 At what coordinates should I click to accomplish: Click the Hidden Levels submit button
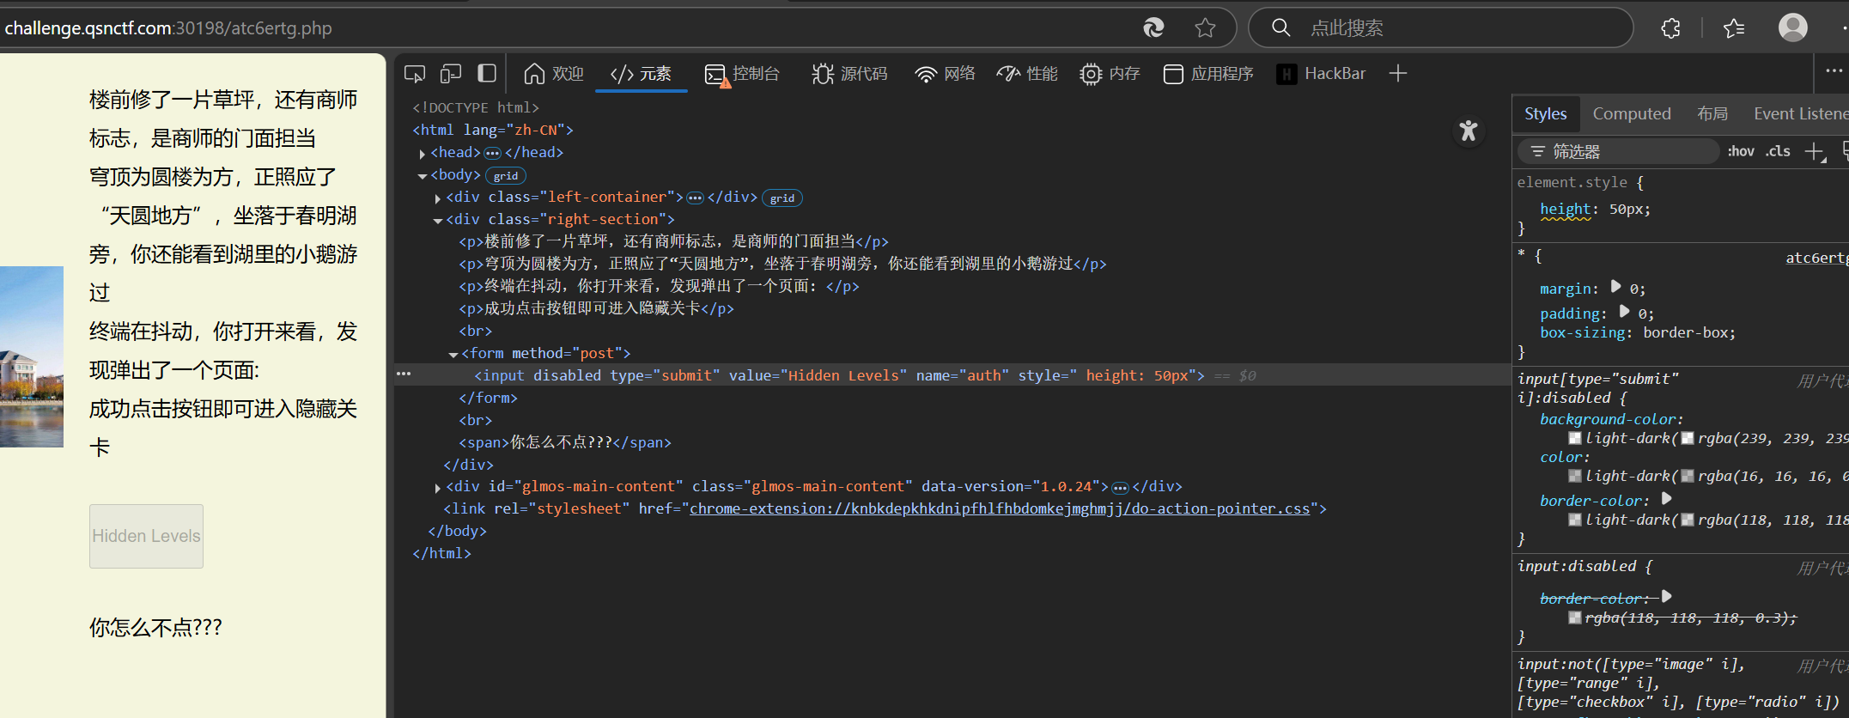146,536
